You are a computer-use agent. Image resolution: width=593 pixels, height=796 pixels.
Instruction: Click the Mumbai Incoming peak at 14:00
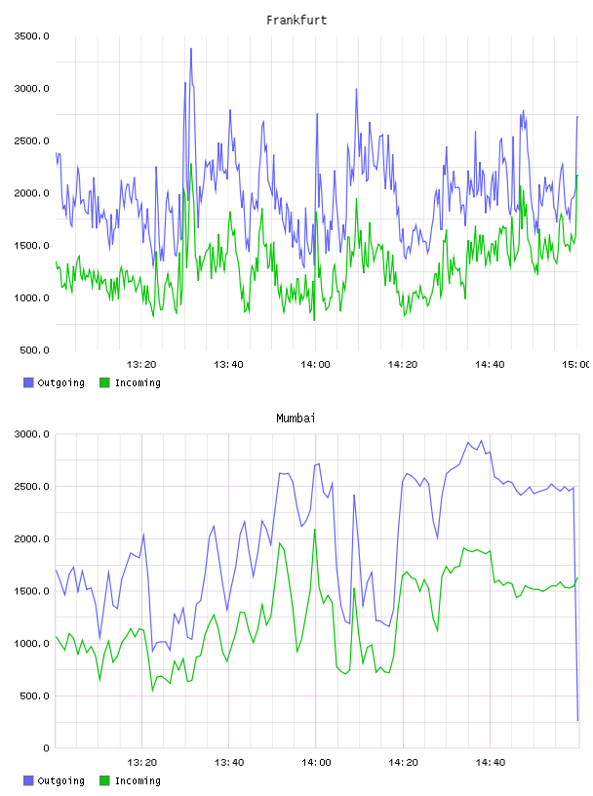click(x=315, y=530)
